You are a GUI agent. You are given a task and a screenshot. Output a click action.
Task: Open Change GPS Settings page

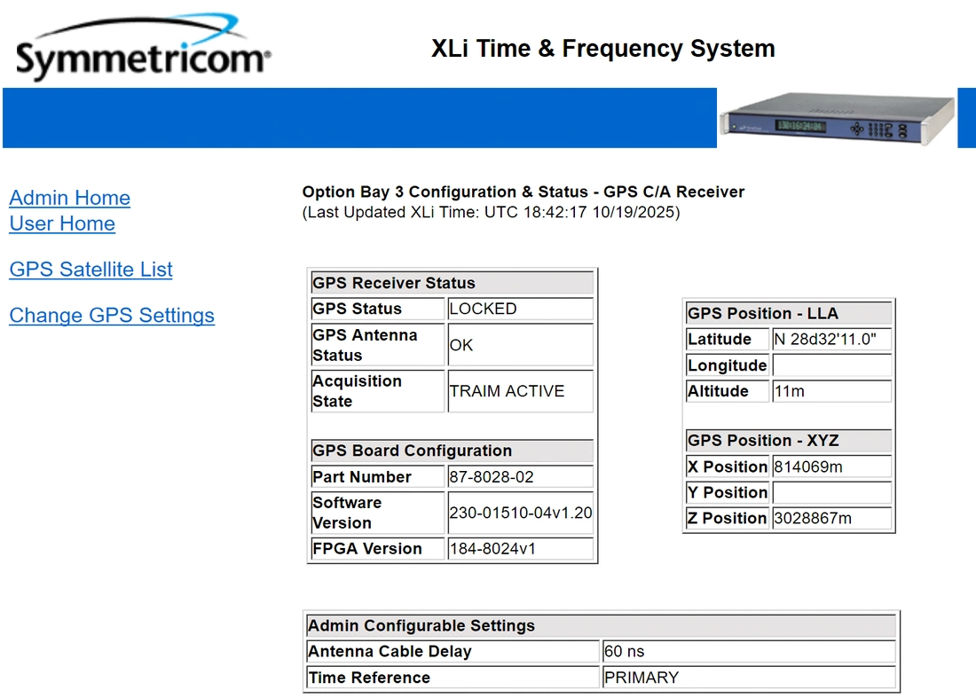[x=112, y=316]
